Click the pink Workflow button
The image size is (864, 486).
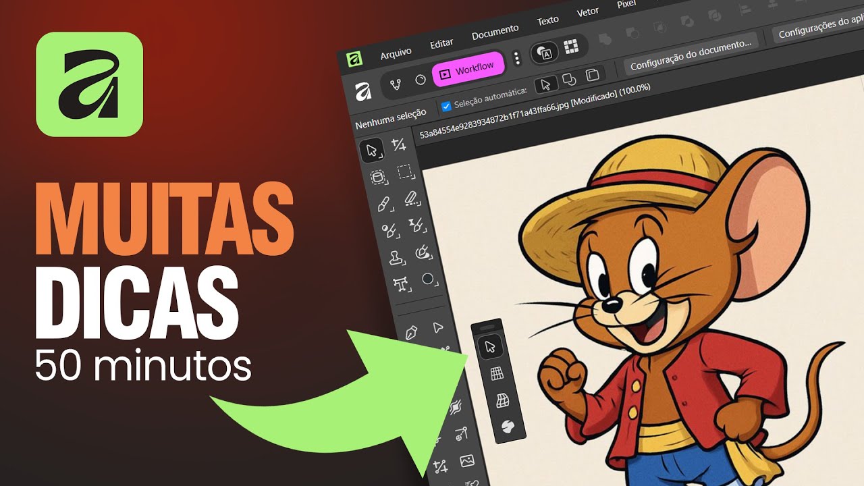468,70
